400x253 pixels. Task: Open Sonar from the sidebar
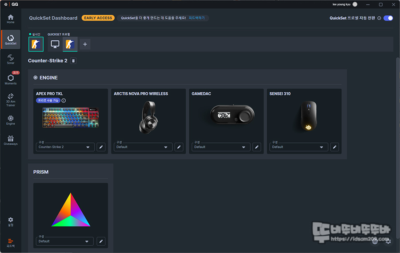pos(11,59)
